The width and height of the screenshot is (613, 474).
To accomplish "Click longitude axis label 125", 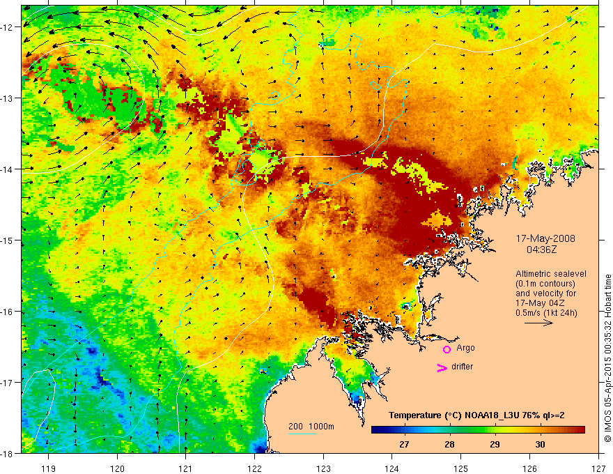I will tap(461, 468).
